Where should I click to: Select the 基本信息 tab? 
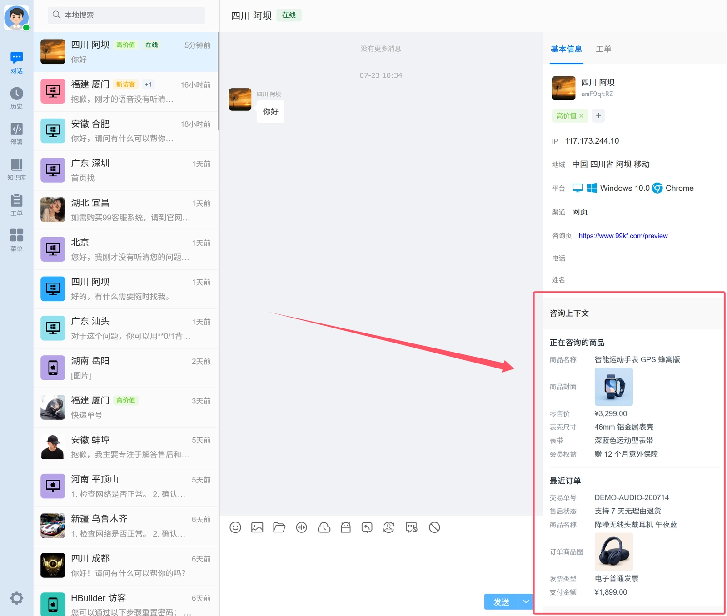pyautogui.click(x=566, y=49)
